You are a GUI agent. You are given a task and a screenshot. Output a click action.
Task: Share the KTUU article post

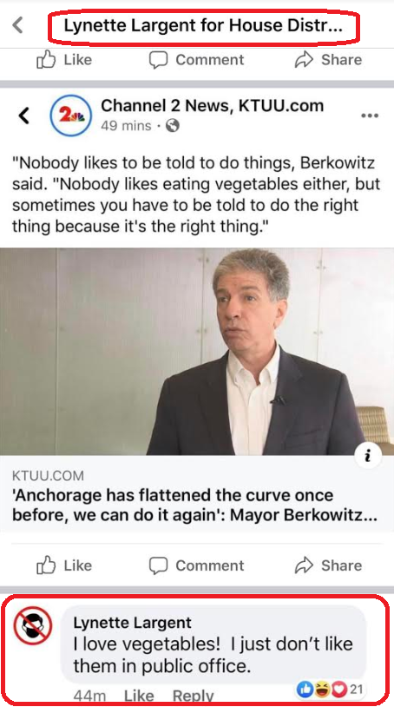[328, 565]
